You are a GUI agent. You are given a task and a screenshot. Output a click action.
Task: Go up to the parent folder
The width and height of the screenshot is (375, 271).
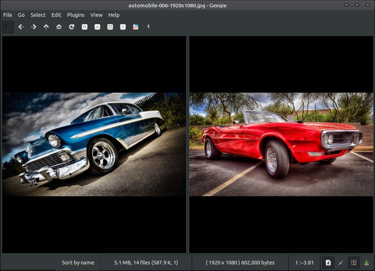pos(46,27)
